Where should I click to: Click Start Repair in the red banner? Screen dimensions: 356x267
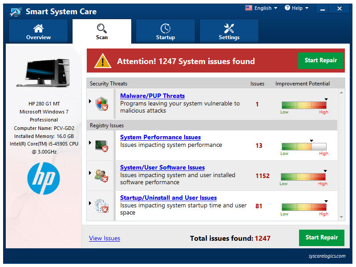320,61
